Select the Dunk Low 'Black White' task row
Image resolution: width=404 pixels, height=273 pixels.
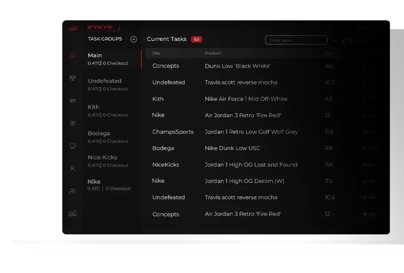(238, 66)
